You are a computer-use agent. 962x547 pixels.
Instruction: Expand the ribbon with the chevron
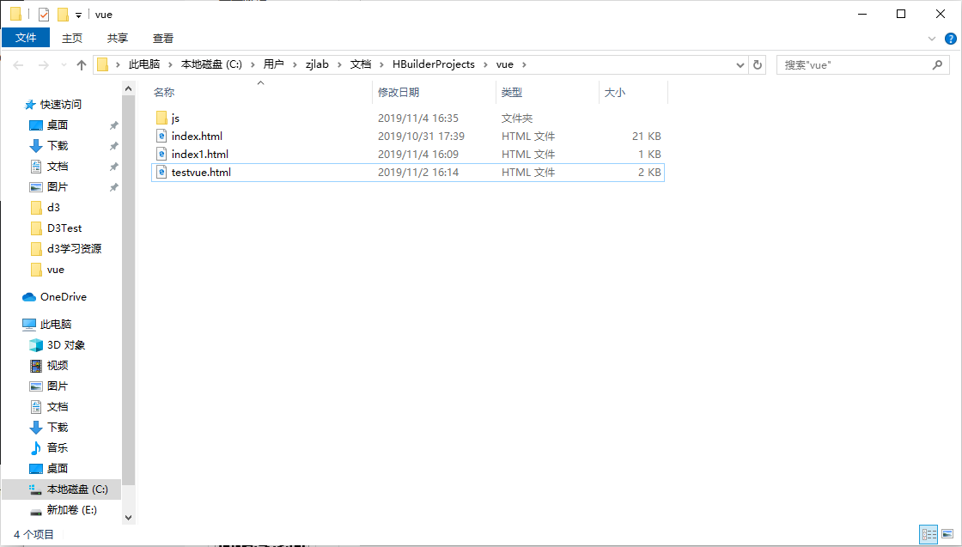[932, 39]
